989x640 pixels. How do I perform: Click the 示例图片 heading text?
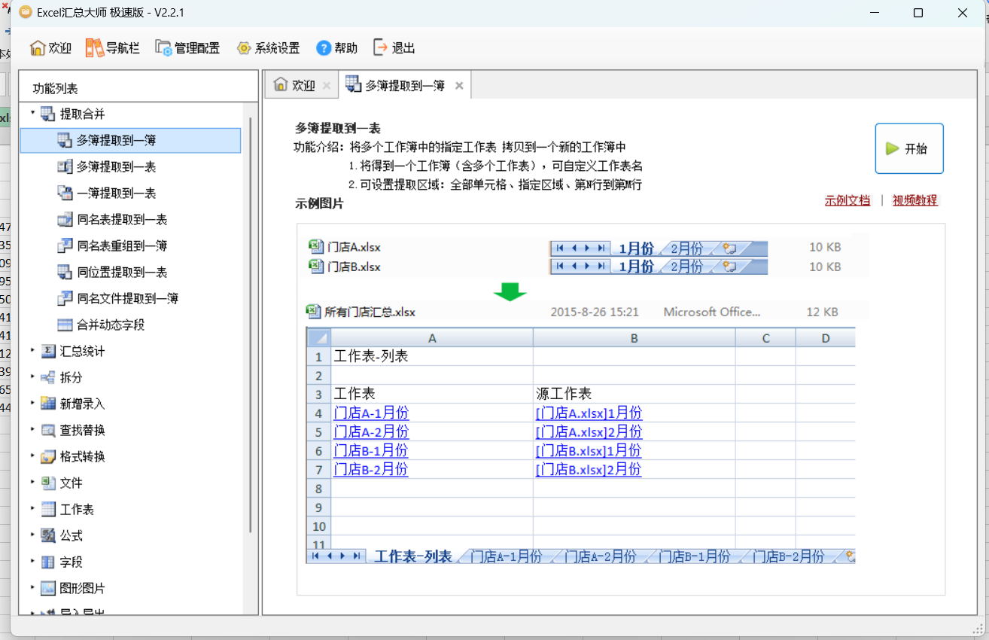(319, 204)
